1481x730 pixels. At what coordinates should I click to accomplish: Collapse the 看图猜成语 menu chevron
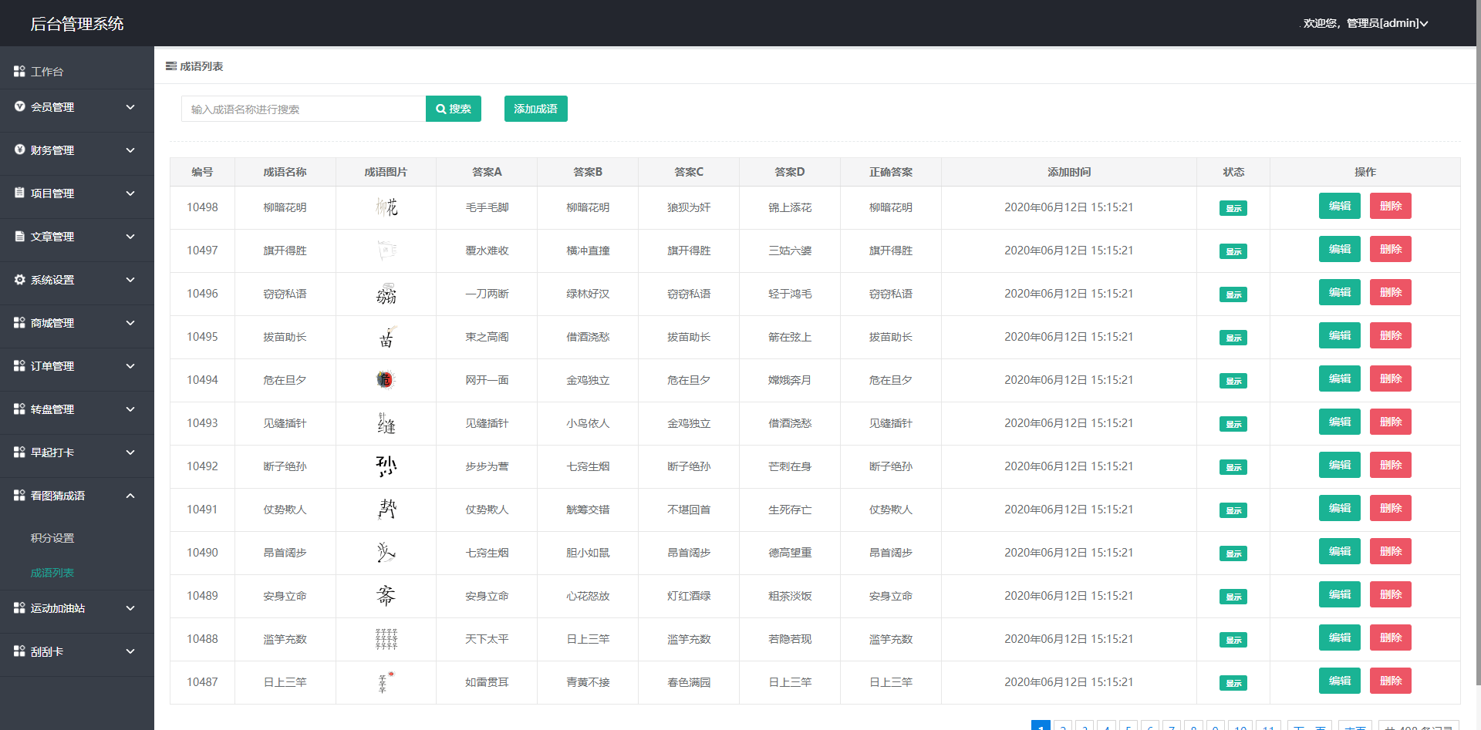tap(130, 496)
